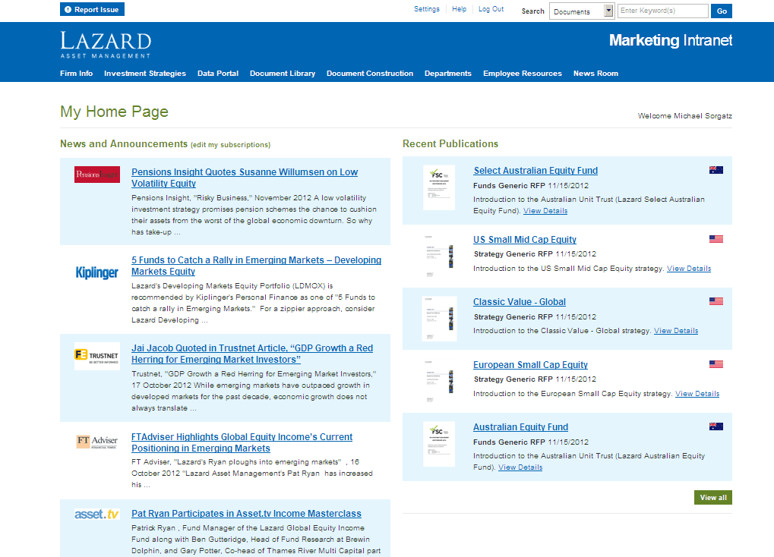
Task: Click the View all publications button
Action: [x=712, y=497]
